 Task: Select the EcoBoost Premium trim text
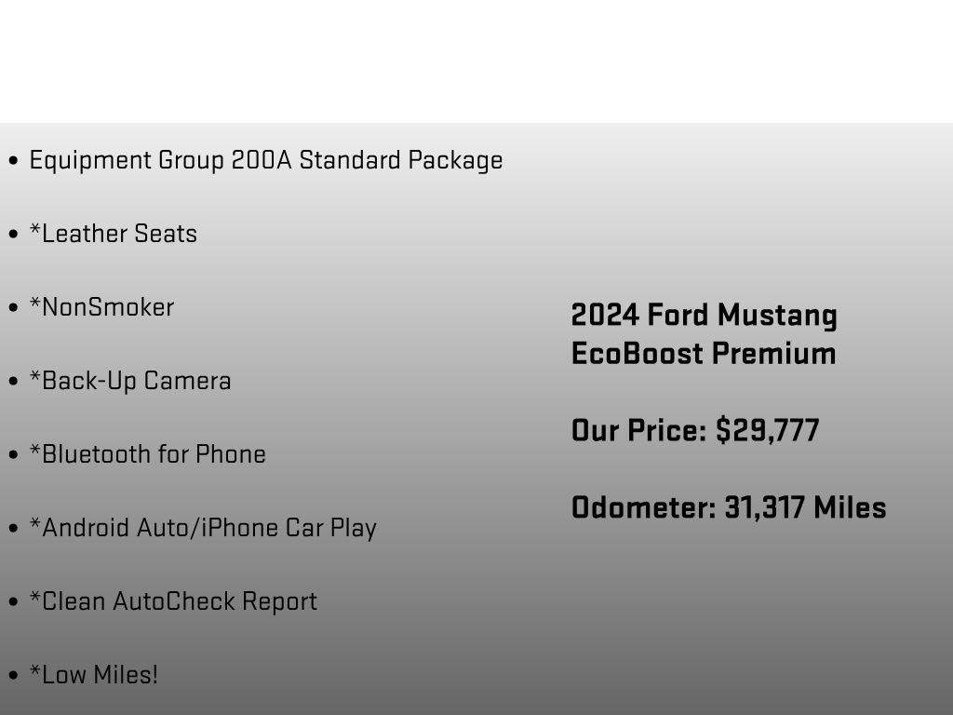click(x=704, y=354)
